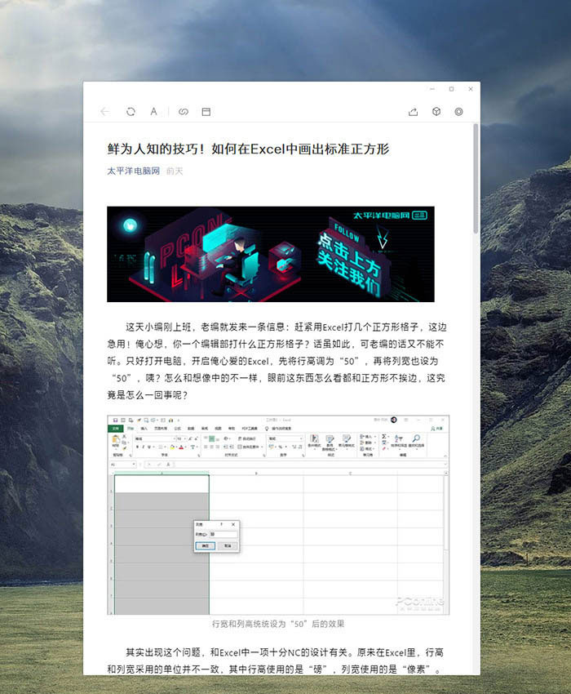The height and width of the screenshot is (694, 571).
Task: Minimize the reader window
Action: [432, 89]
